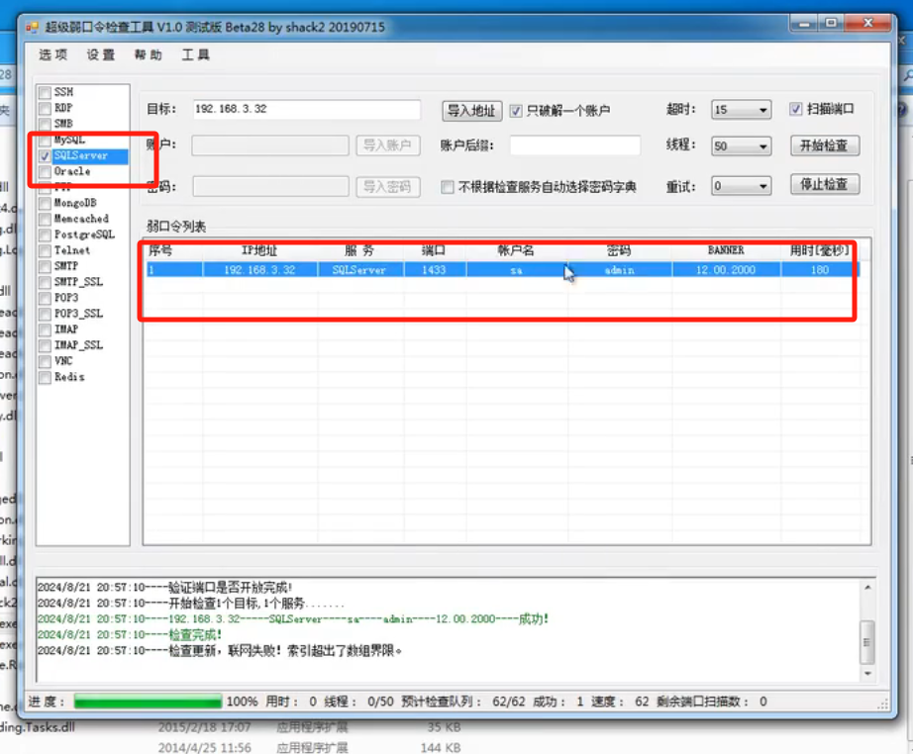Tick the IMAP_SSL service checkbox
The width and height of the screenshot is (913, 754).
pyautogui.click(x=45, y=345)
